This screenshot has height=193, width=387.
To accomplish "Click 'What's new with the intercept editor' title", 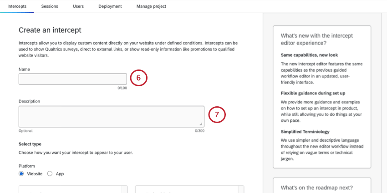I will (317, 40).
